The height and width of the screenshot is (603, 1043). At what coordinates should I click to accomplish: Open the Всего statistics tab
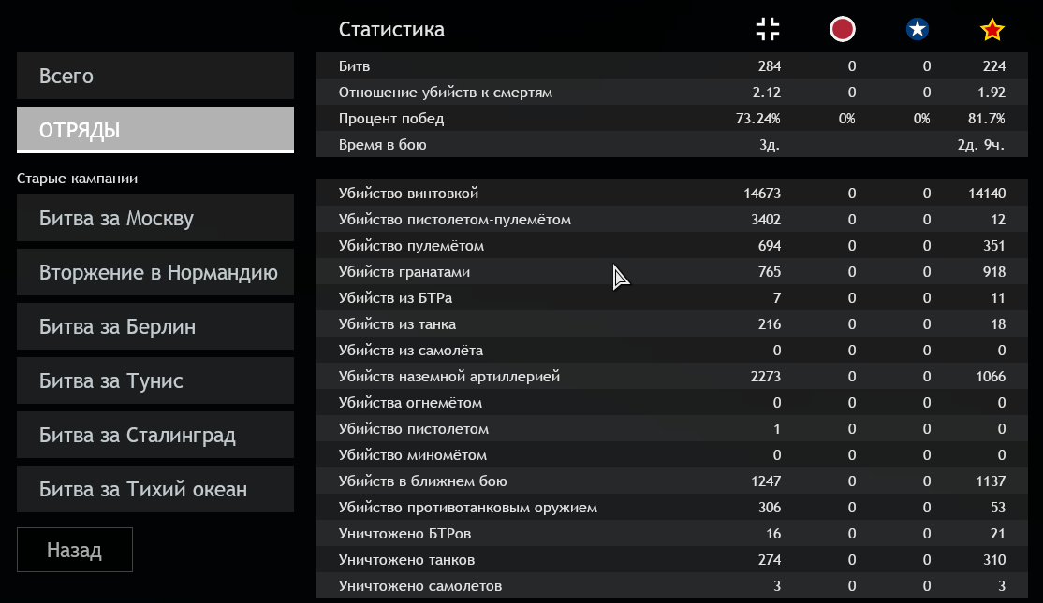pyautogui.click(x=155, y=76)
